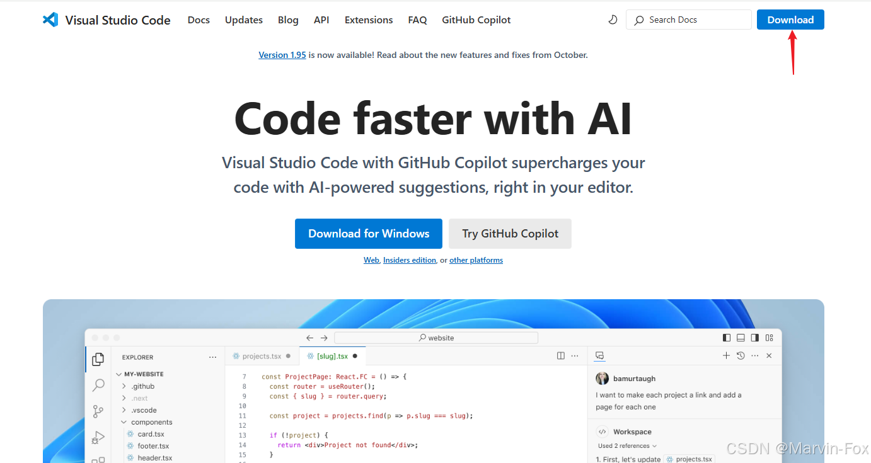Click projects.tsx chip in chat response
871x463 pixels.
[x=689, y=459]
